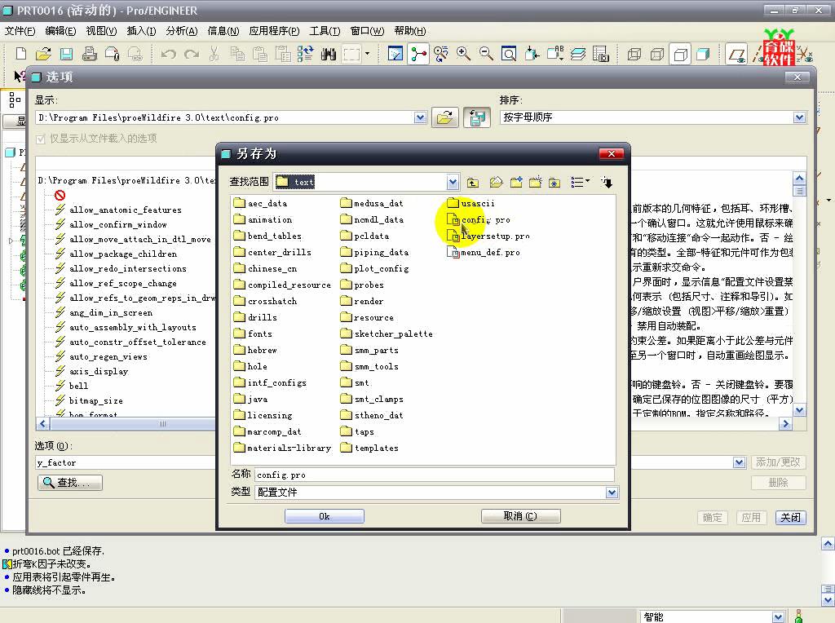Click 取消(C) in the Save As dialog
This screenshot has height=623, width=835.
coord(520,516)
